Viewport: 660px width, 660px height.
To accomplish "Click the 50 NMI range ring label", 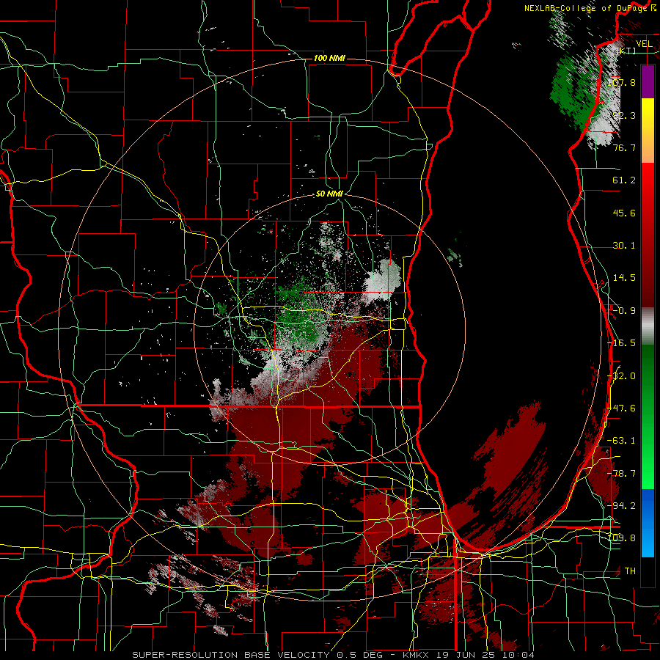I will pyautogui.click(x=329, y=194).
